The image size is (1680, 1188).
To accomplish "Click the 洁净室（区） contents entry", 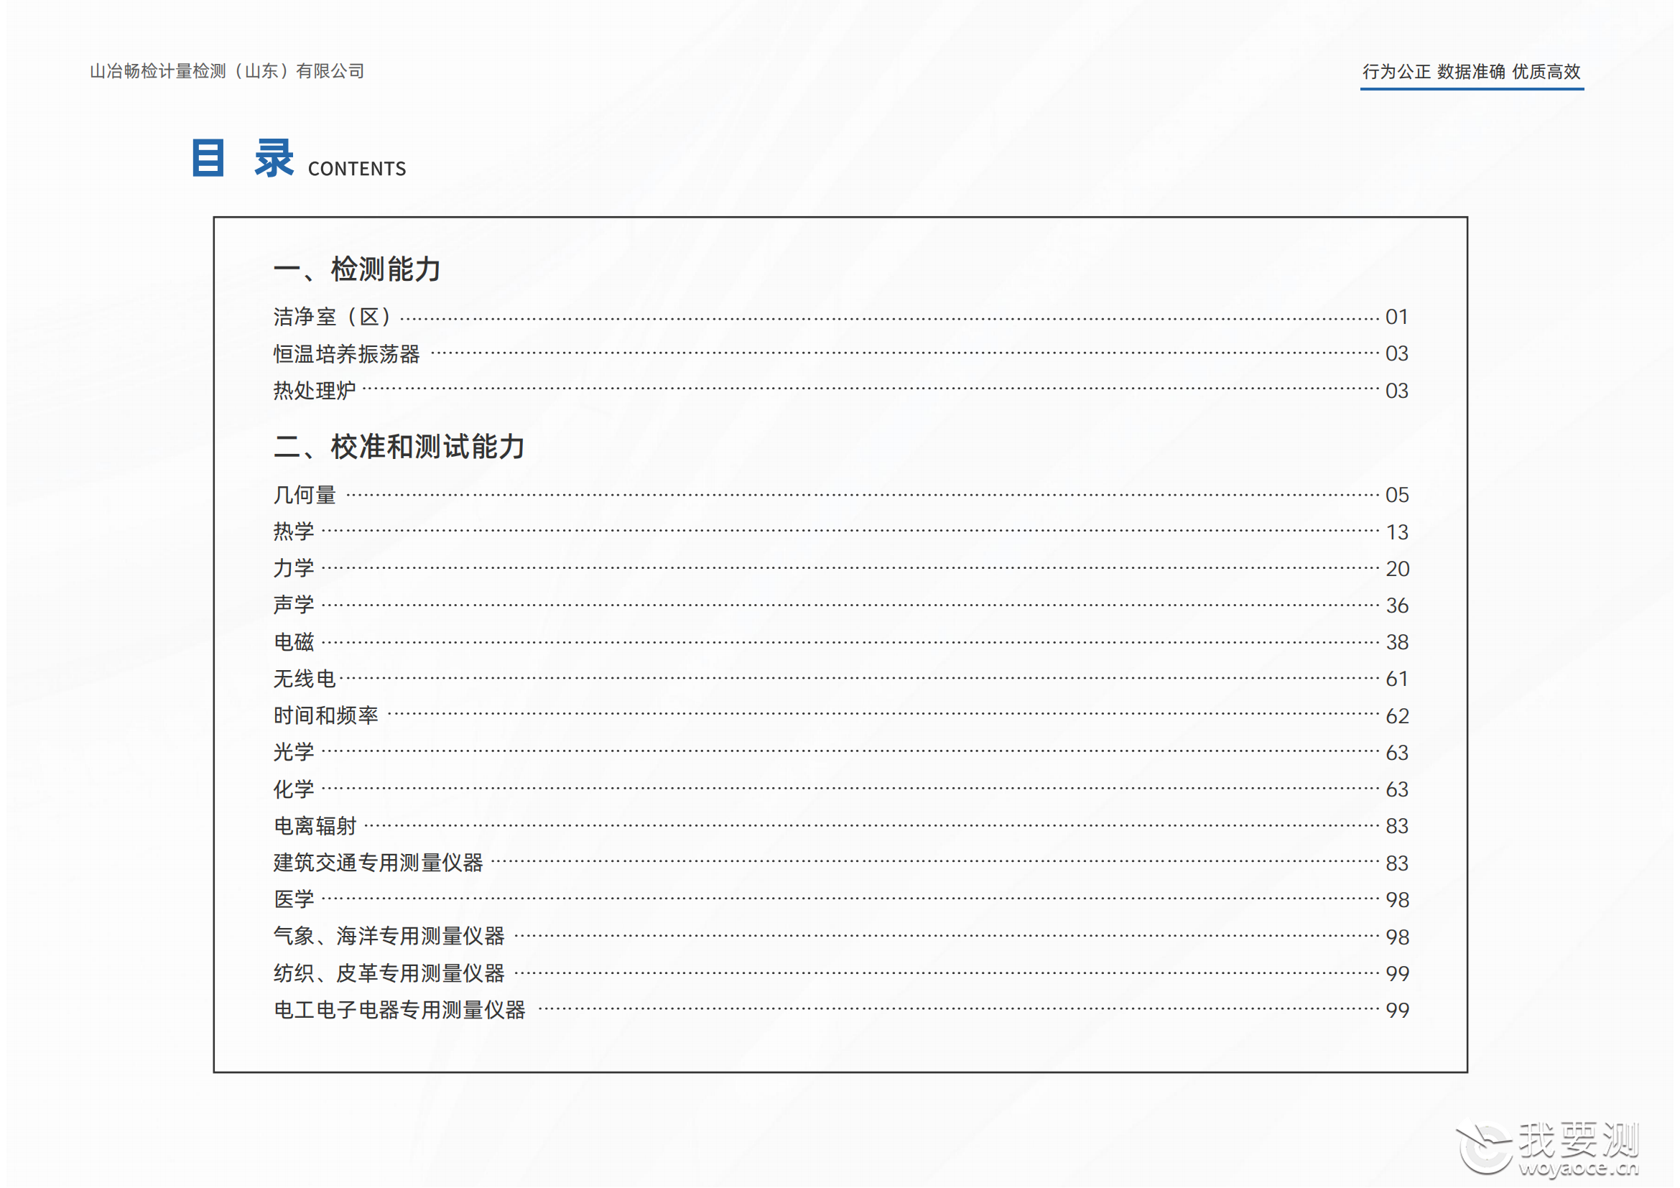I will pyautogui.click(x=841, y=317).
